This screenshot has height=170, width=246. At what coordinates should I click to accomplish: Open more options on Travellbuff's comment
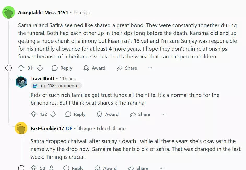coord(163,114)
